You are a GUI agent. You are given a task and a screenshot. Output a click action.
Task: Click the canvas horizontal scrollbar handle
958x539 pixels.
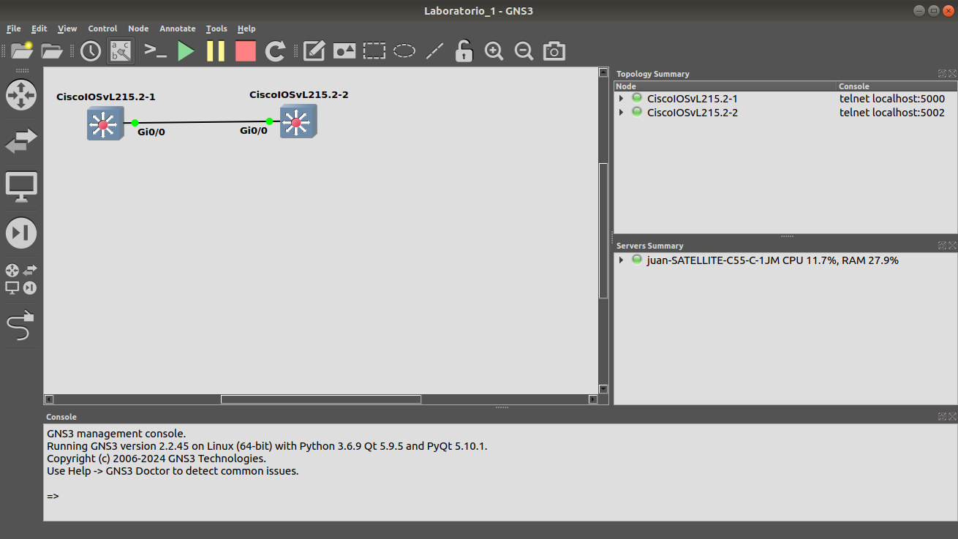(321, 399)
